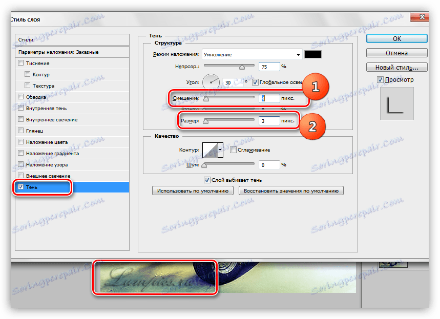This screenshot has height=319, width=440.
Task: Uncheck the Тень style checkbox
Action: point(20,187)
